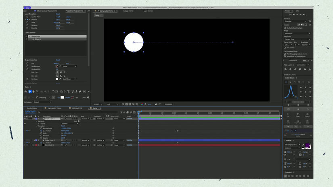Screen dimensions: 333x187
Task: Click the Fill color swatch in Tools panel
Action: [62, 98]
